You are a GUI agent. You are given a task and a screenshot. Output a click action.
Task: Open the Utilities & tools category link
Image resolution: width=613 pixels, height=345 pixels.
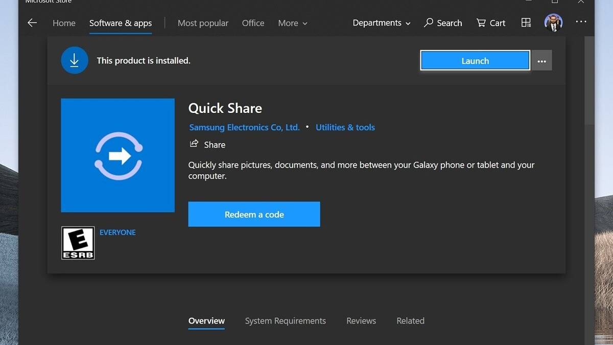tap(345, 127)
